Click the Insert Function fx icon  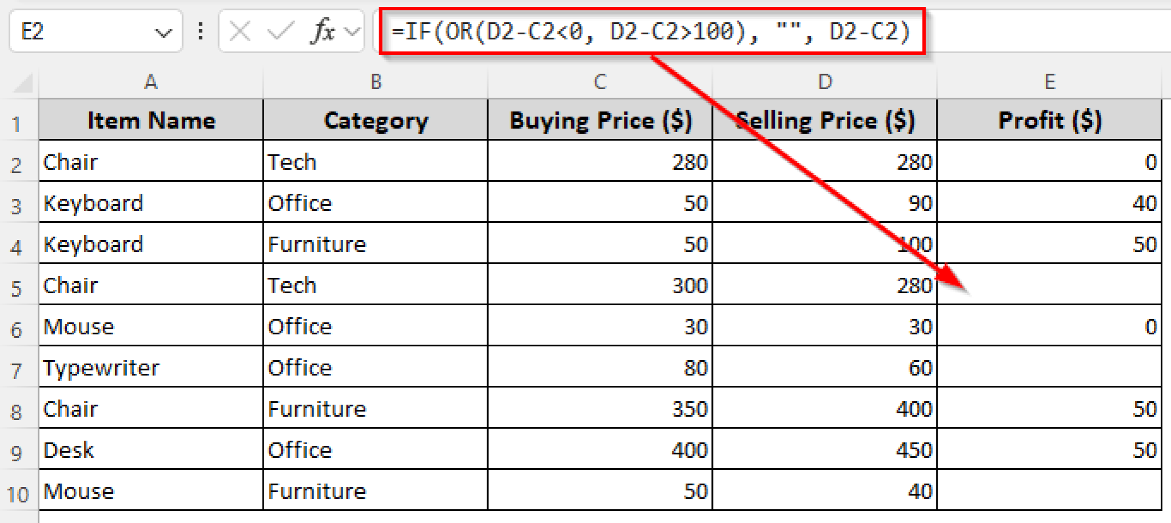click(x=324, y=31)
